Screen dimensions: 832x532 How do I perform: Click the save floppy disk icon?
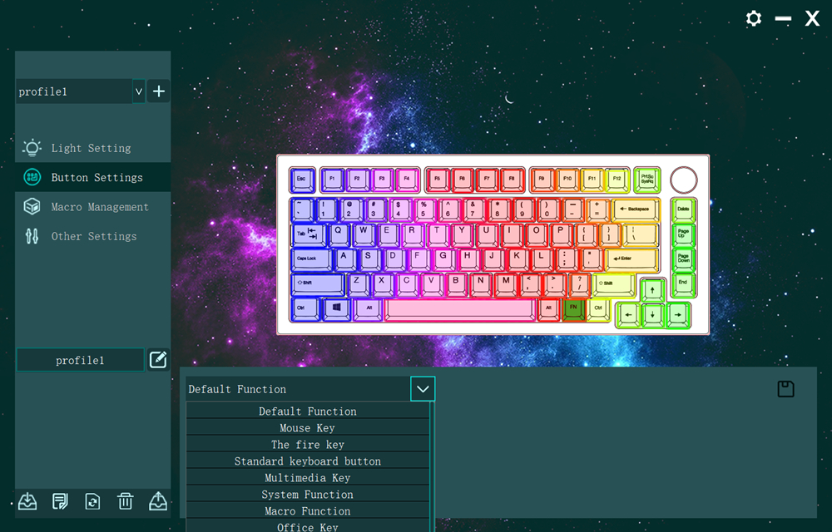tap(786, 389)
